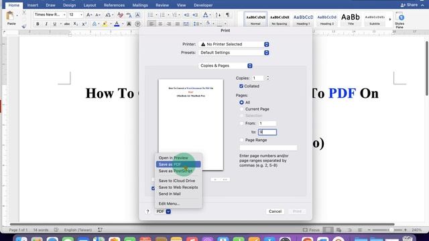Click the From page number field
Viewport: 429px width, 241px height.
click(267, 123)
